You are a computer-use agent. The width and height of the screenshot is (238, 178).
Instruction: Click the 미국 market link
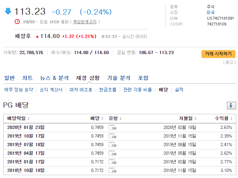211,13
